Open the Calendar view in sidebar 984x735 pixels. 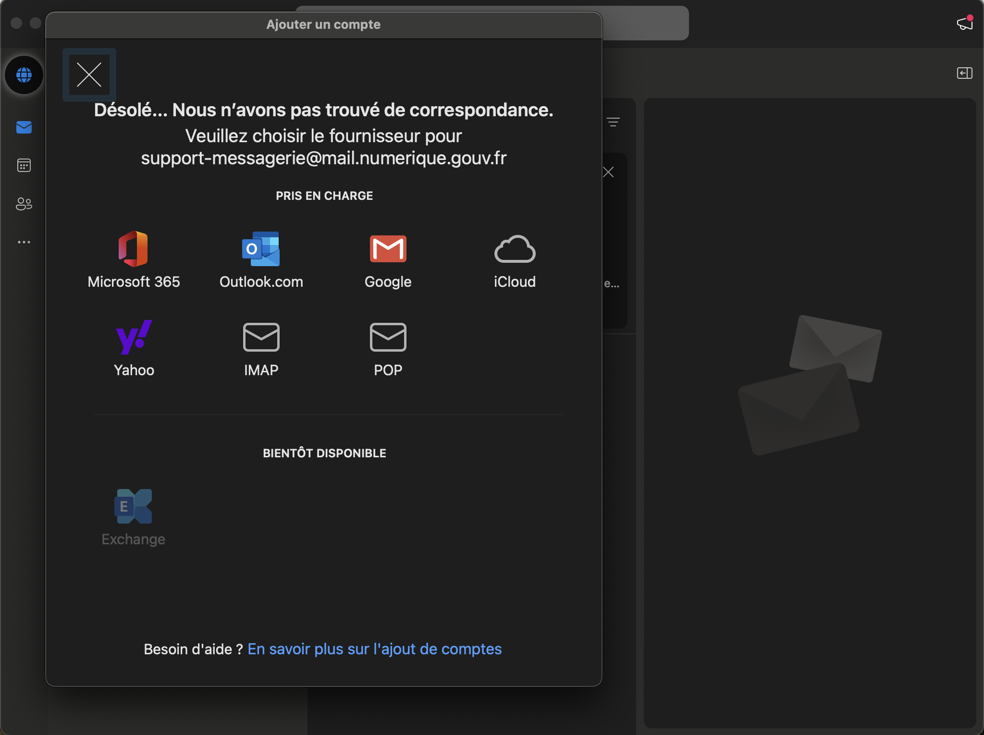tap(24, 166)
